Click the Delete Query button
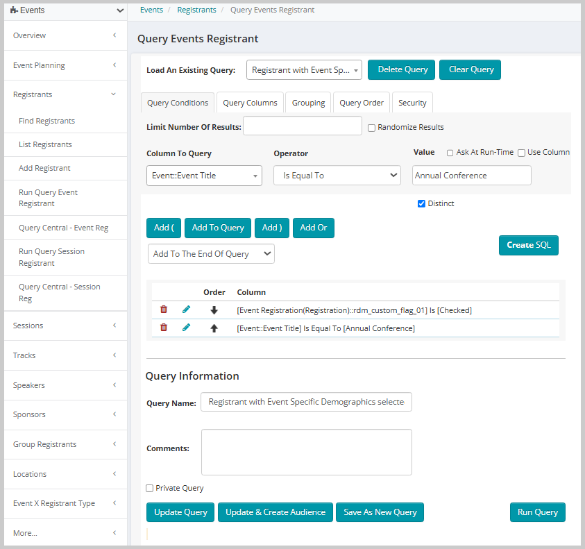The image size is (585, 549). click(x=401, y=70)
